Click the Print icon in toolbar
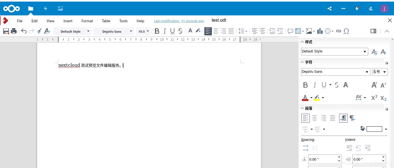 (14, 31)
